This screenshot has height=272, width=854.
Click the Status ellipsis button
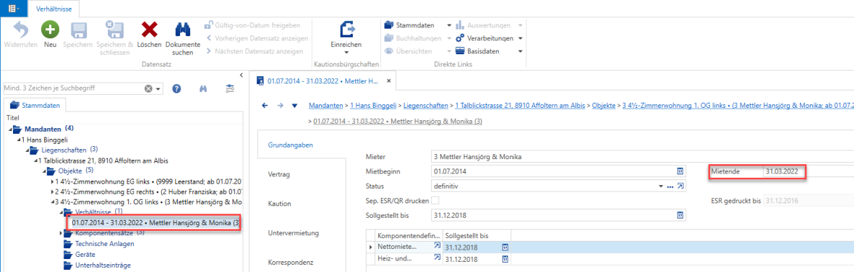670,187
